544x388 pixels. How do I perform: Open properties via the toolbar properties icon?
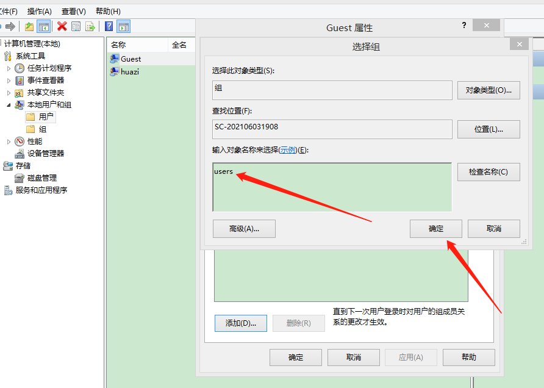coord(76,26)
